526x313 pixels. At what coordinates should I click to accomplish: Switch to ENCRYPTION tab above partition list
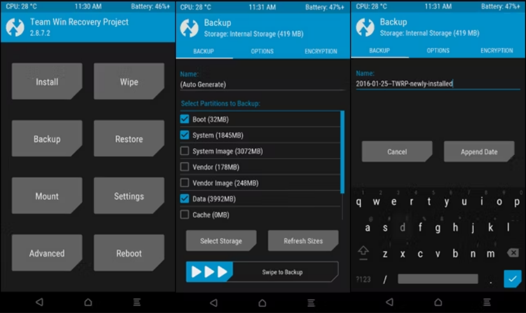(x=321, y=51)
